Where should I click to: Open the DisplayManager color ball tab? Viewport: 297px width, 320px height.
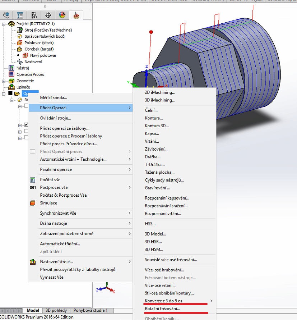coord(62,15)
